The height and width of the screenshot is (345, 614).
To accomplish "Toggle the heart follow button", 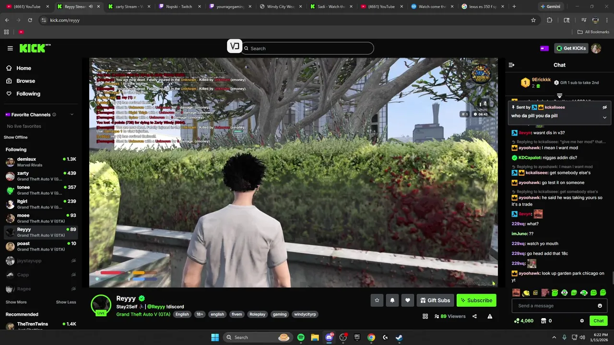I will point(408,300).
